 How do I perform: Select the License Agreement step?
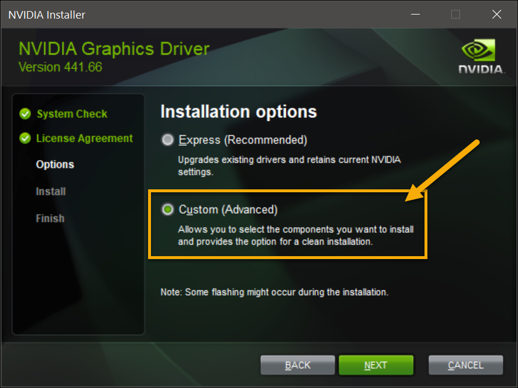[x=85, y=138]
